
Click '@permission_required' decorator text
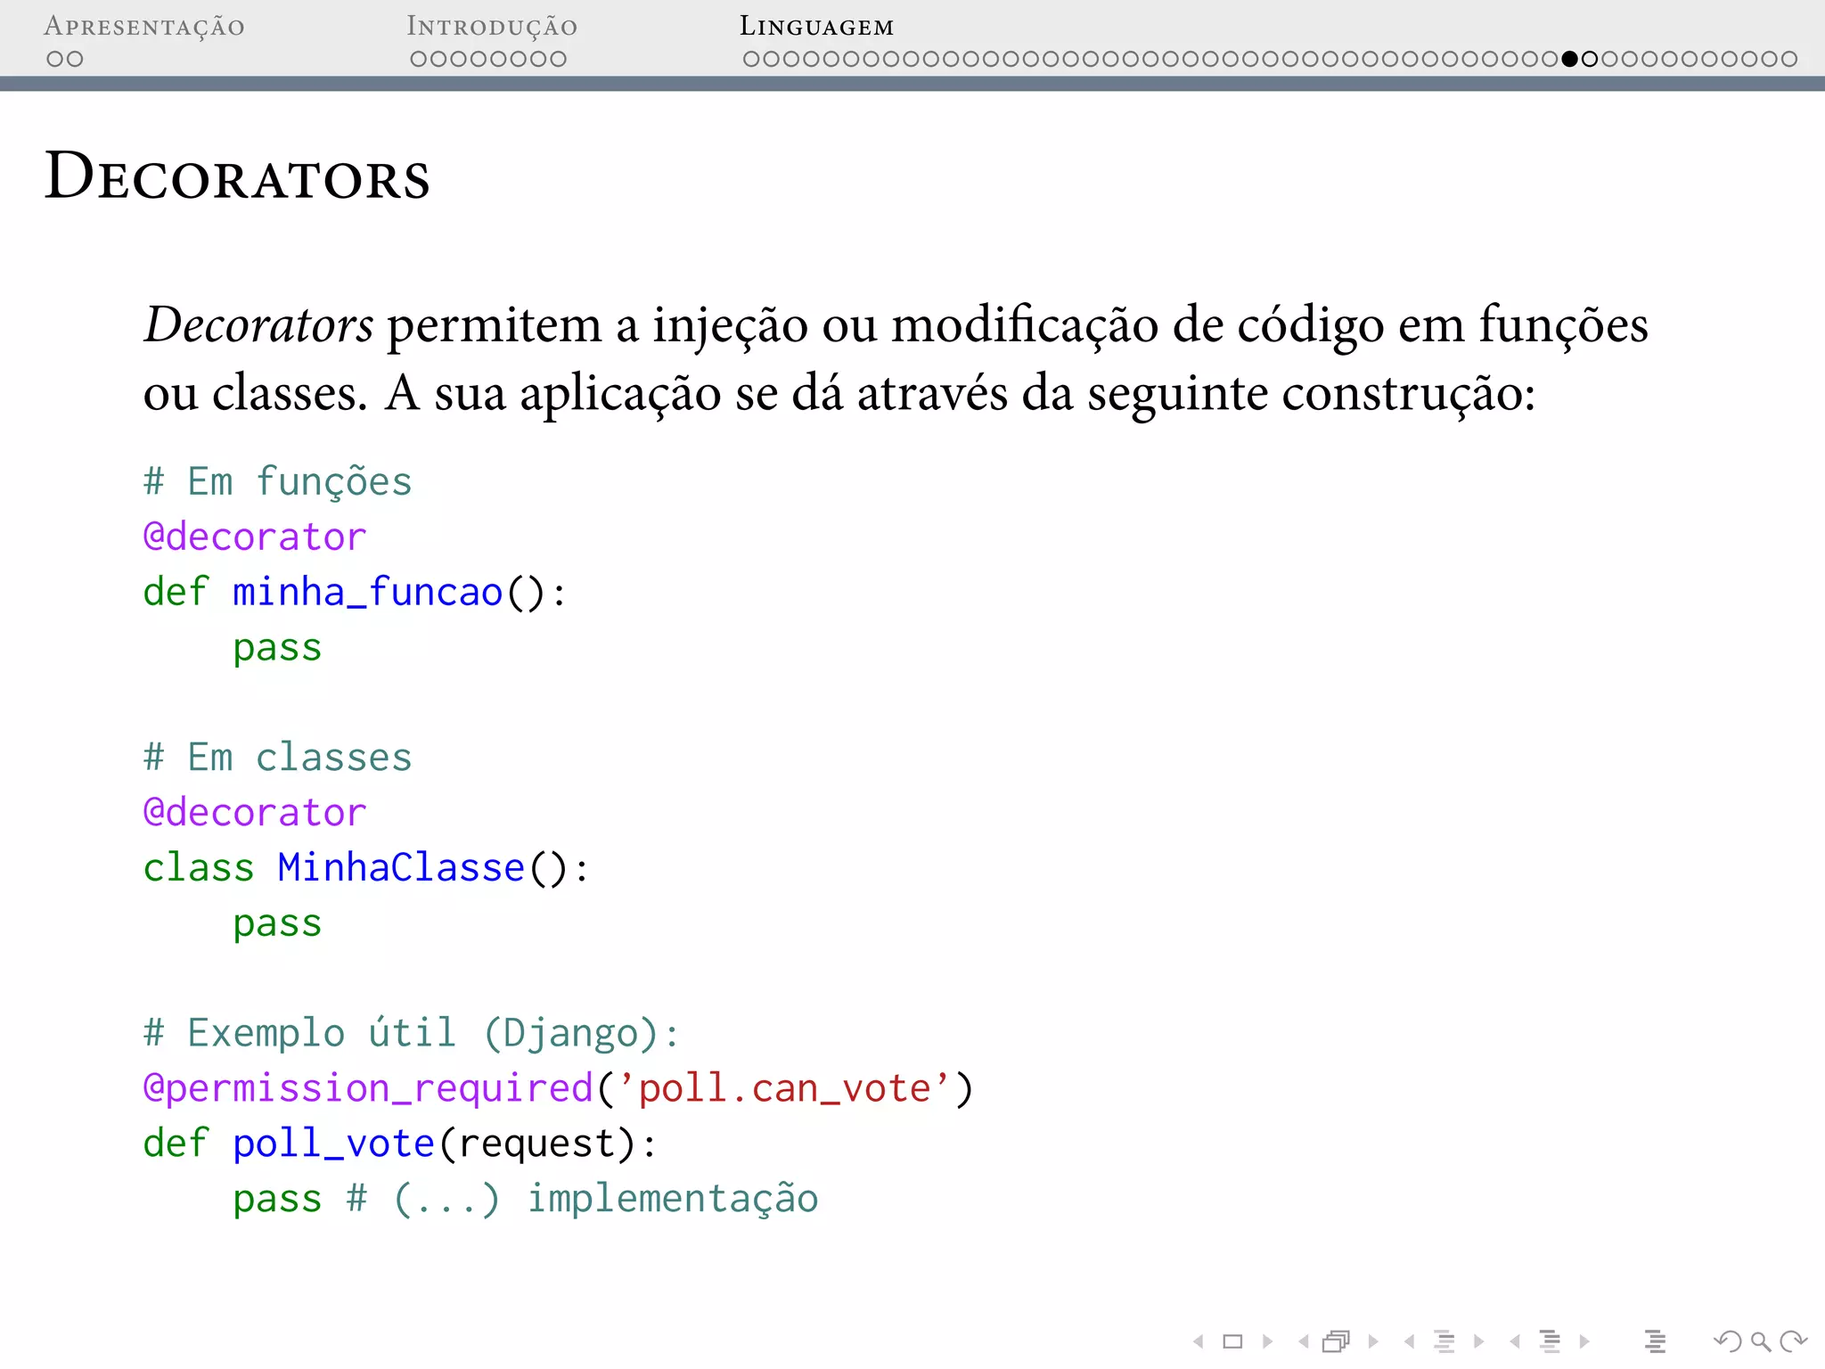pos(368,1089)
